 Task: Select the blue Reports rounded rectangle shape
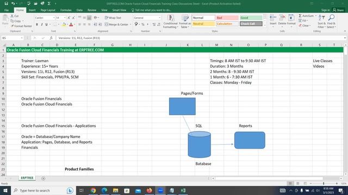[x=250, y=140]
